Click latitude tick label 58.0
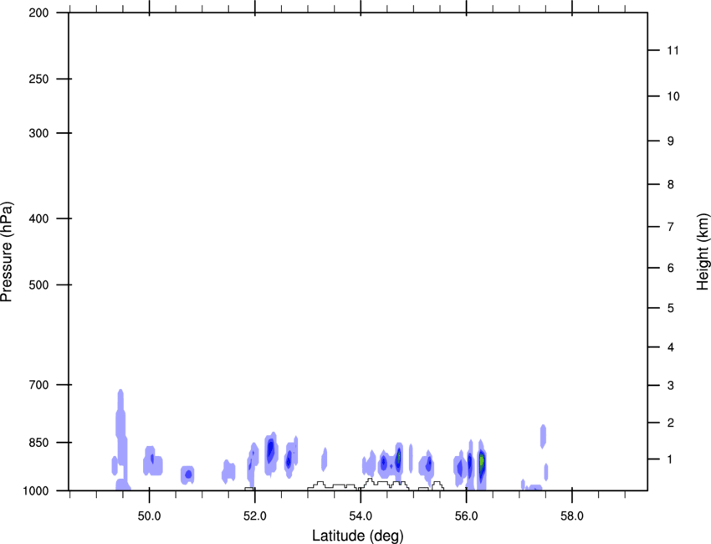The width and height of the screenshot is (711, 544). coord(572,516)
